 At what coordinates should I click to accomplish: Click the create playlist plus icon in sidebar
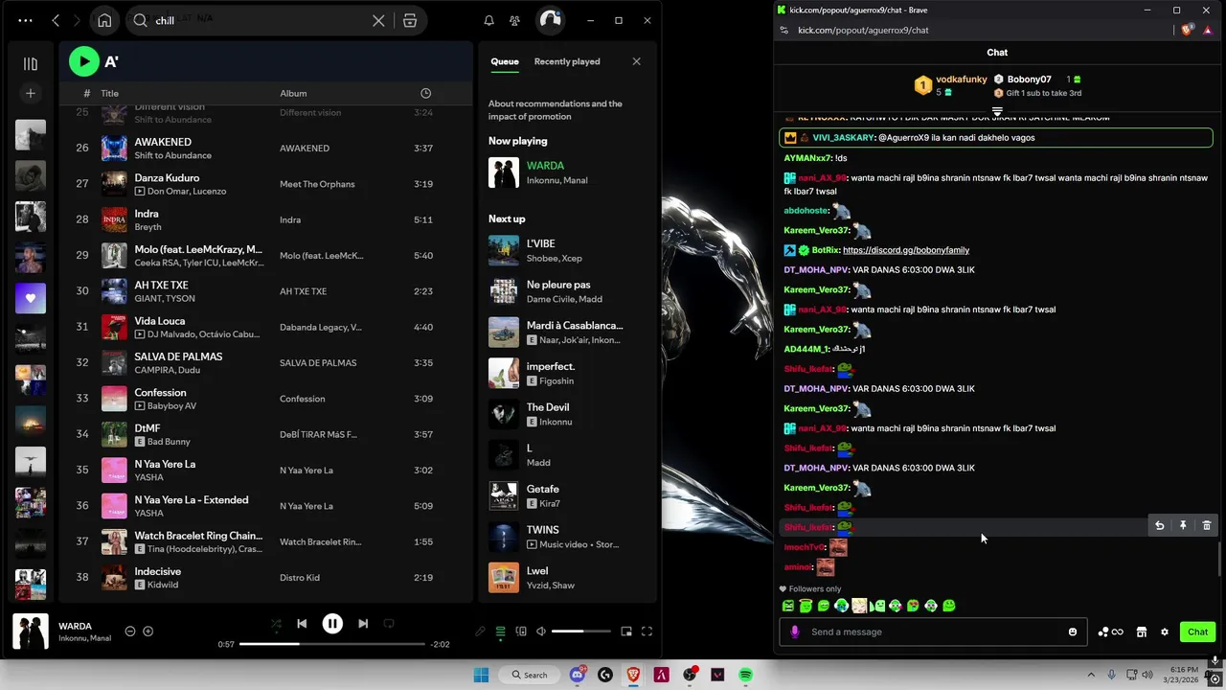point(31,93)
